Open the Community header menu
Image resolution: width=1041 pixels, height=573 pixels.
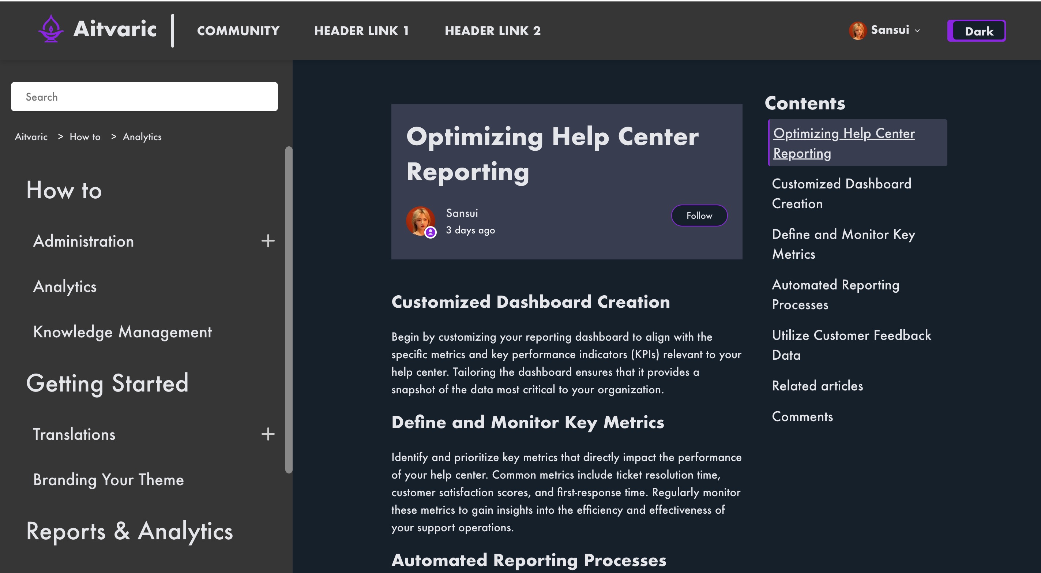point(238,31)
